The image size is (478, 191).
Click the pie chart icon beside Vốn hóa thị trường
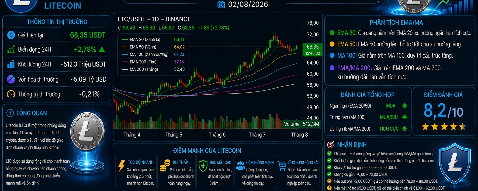pos(11,79)
